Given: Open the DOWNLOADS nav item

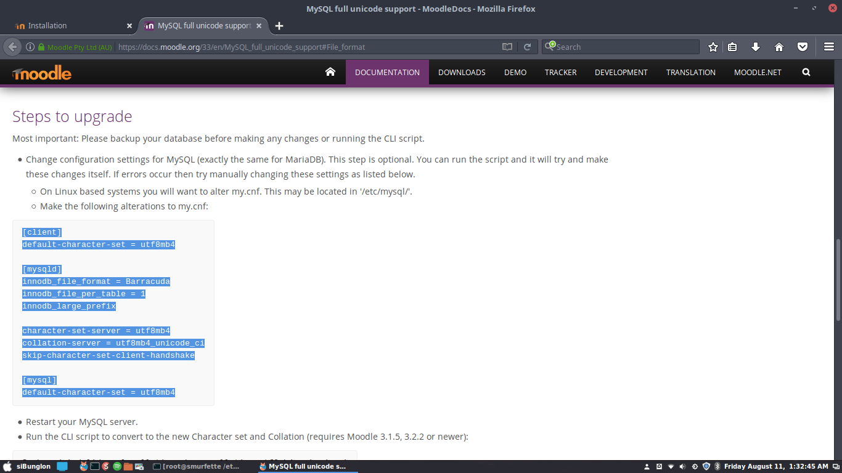Looking at the screenshot, I should point(462,72).
